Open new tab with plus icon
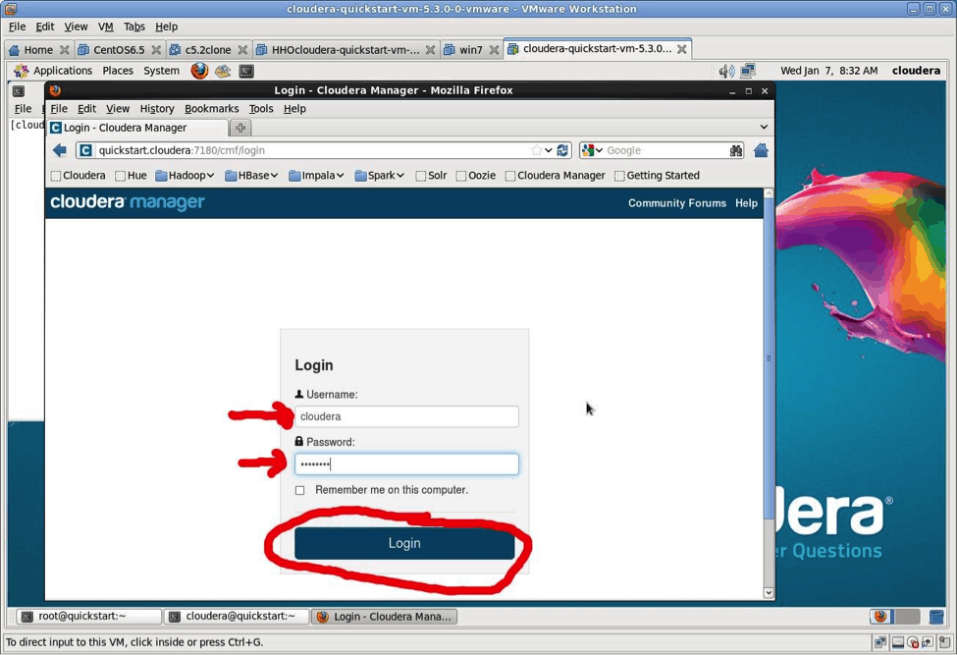The image size is (957, 655). [x=240, y=128]
